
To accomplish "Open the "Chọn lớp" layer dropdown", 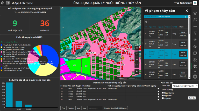I will [185, 86].
